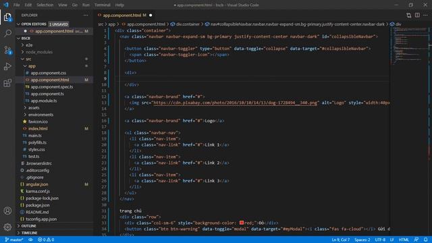This screenshot has width=432, height=243.
Task: Expand the Timeline section
Action: tap(29, 233)
